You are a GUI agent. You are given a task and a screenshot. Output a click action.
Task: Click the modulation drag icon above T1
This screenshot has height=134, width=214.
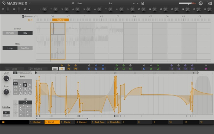click(x=171, y=65)
